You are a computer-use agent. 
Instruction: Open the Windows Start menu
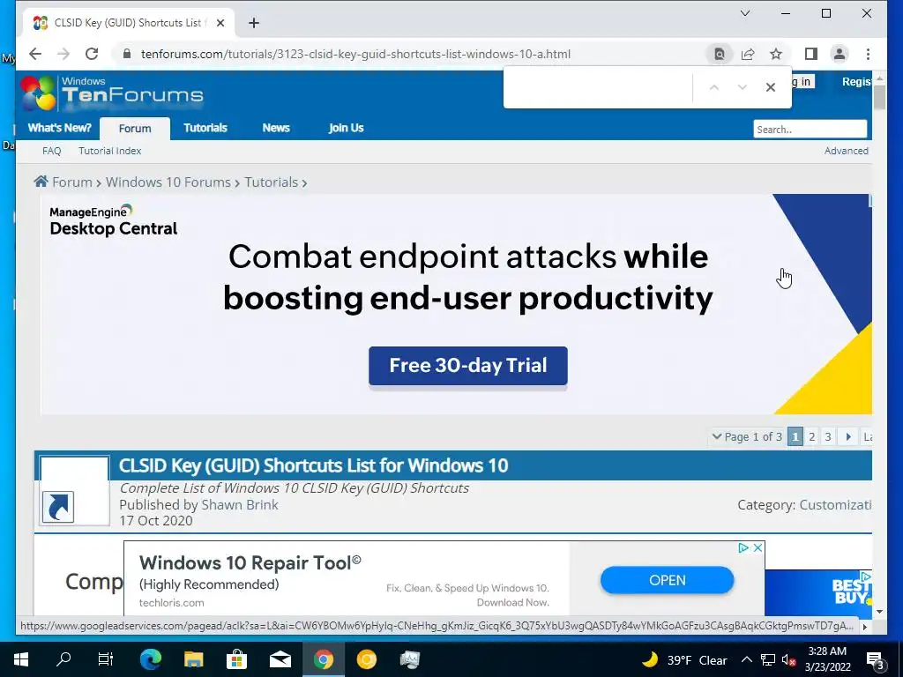click(x=21, y=659)
